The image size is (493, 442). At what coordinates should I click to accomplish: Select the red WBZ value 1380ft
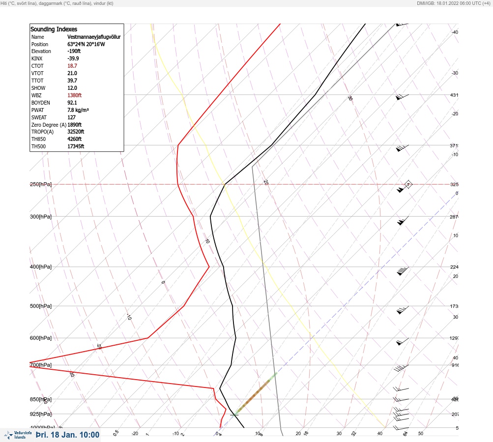coord(75,95)
